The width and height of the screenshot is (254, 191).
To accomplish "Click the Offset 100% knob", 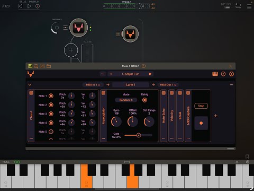I will [133, 121].
